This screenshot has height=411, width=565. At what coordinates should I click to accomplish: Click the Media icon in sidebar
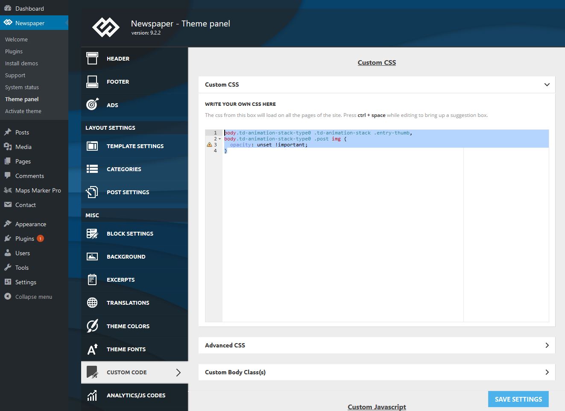click(8, 147)
